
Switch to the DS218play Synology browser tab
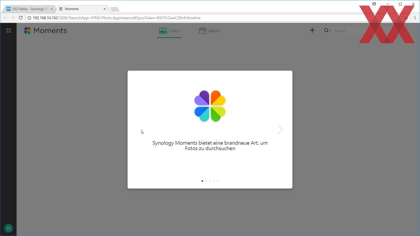coord(29,9)
